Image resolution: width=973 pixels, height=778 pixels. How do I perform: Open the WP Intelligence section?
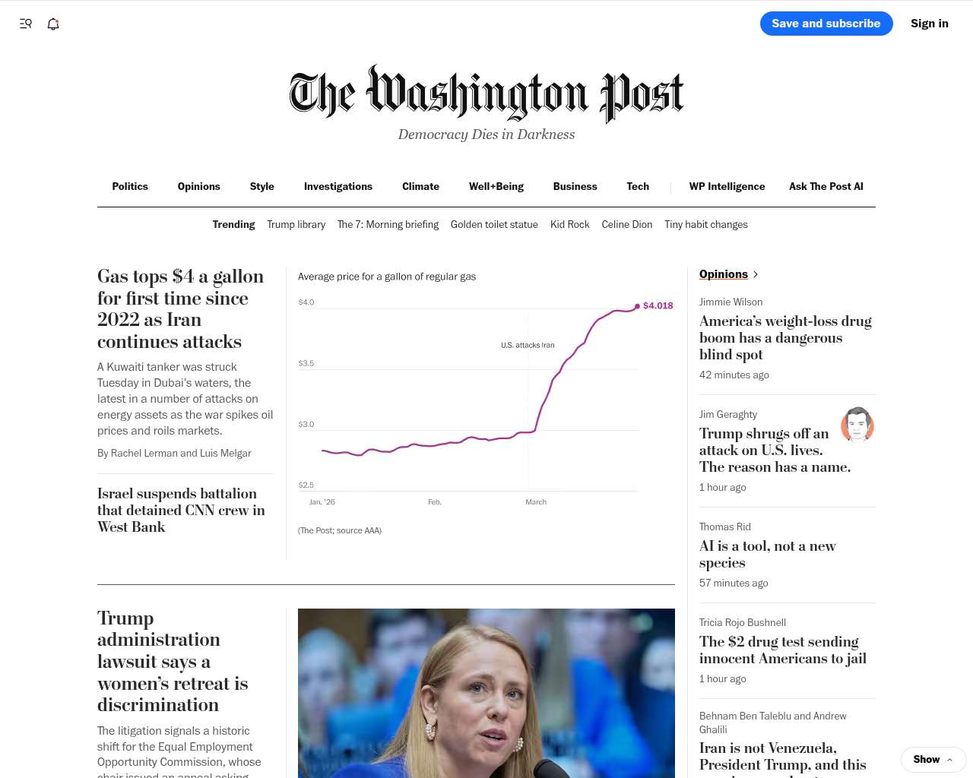click(727, 186)
